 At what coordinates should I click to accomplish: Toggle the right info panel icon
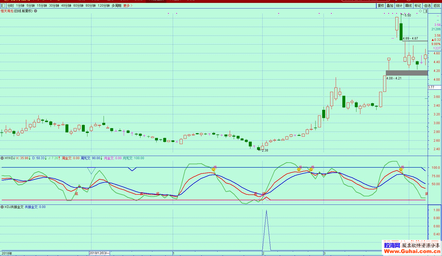coord(425,11)
